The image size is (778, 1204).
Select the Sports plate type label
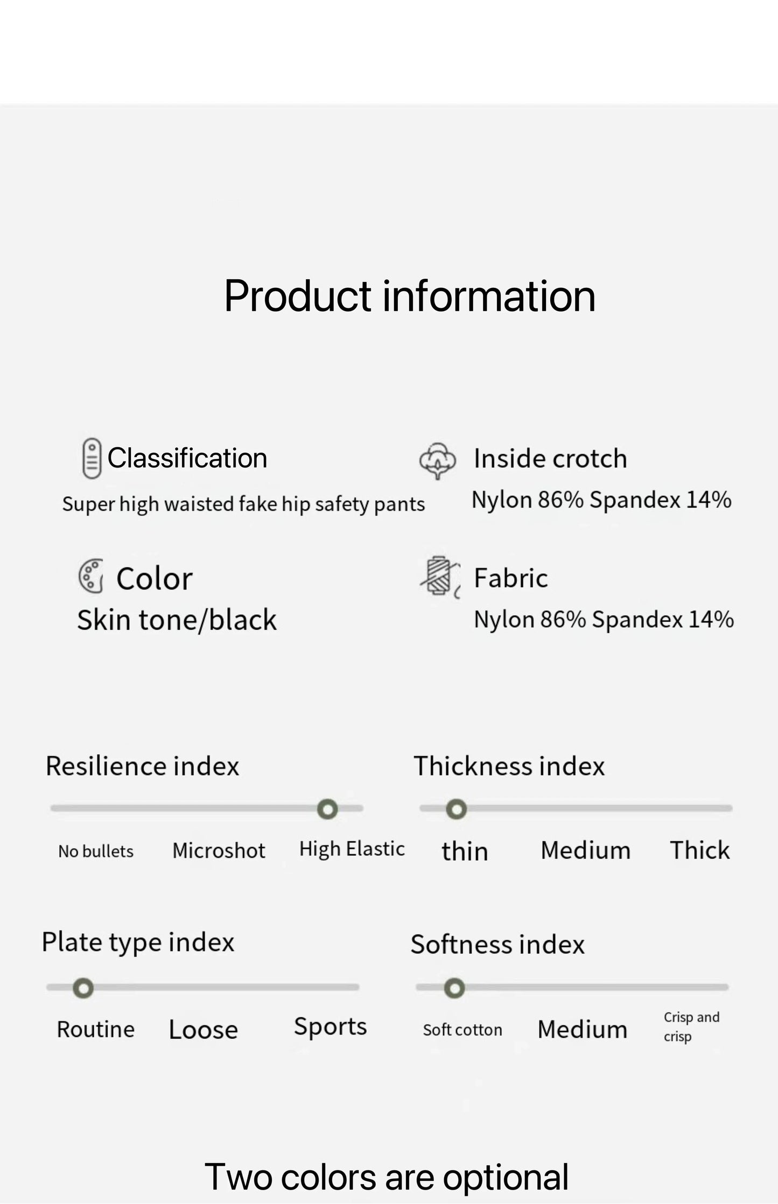click(330, 1027)
